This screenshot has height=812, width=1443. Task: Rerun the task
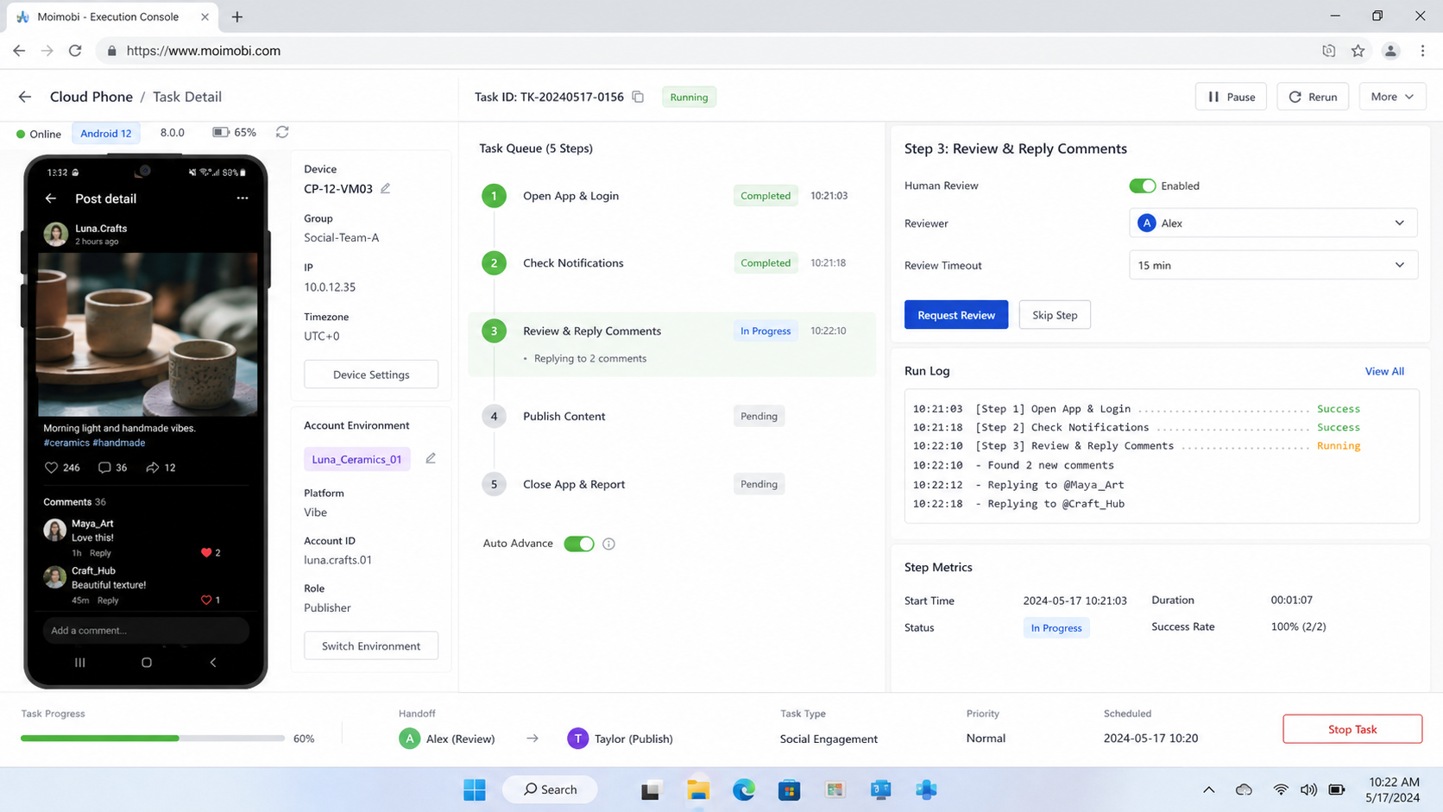click(1313, 97)
